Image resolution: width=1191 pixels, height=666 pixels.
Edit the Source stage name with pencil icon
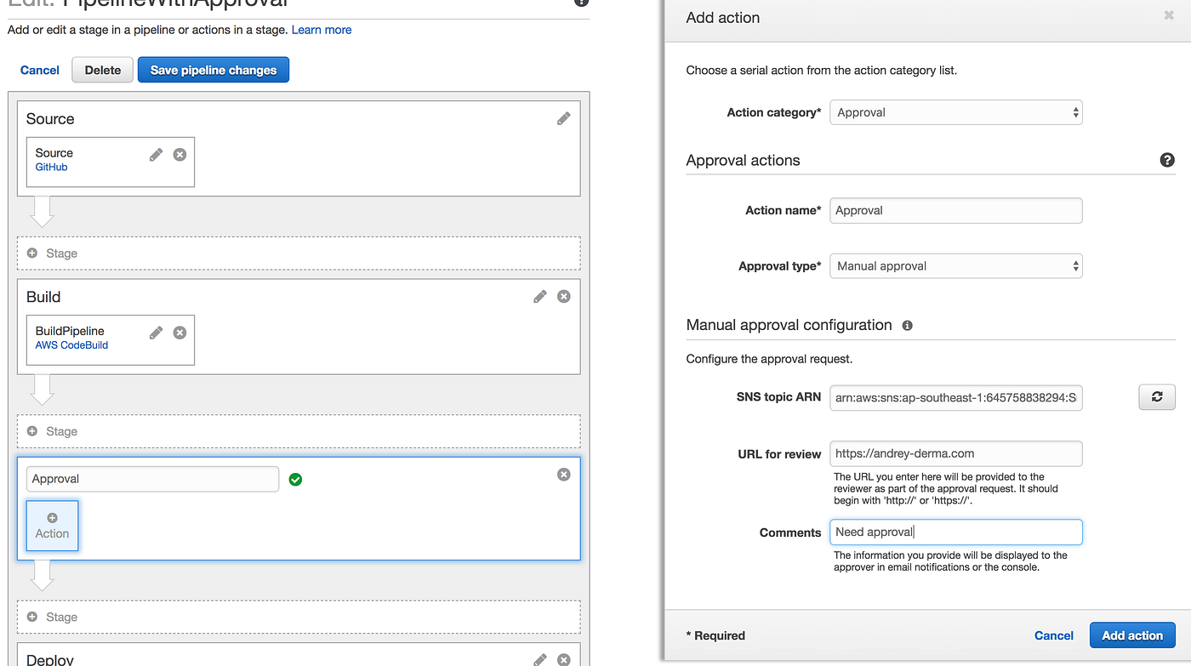[563, 118]
